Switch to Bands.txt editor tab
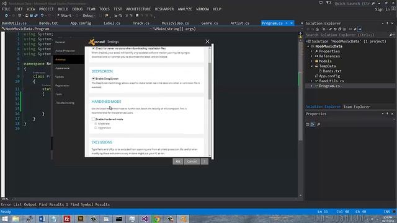 click(x=48, y=23)
